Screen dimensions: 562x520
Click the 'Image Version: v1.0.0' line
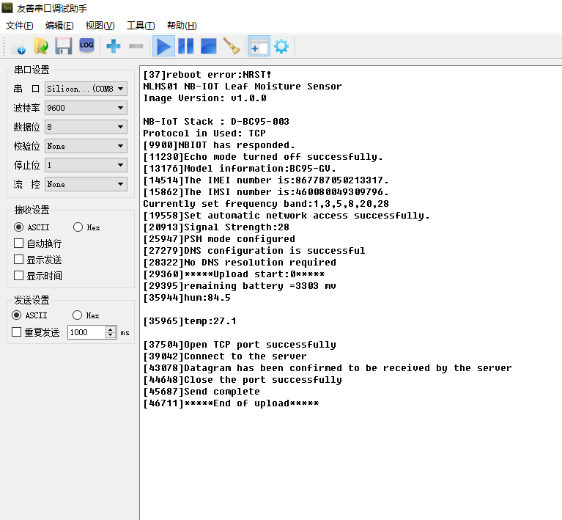point(204,98)
